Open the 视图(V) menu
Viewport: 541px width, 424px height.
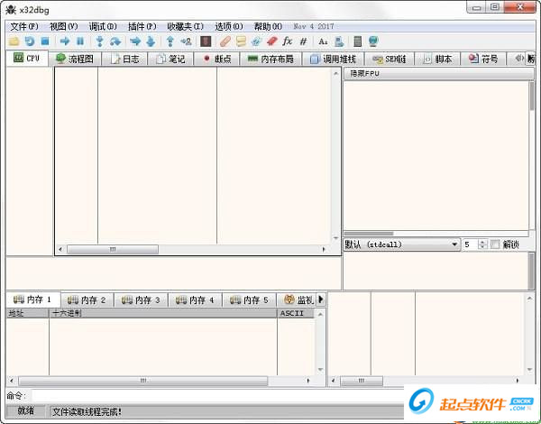coord(63,26)
